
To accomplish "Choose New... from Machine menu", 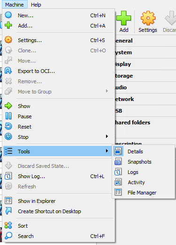I will coord(58,15).
